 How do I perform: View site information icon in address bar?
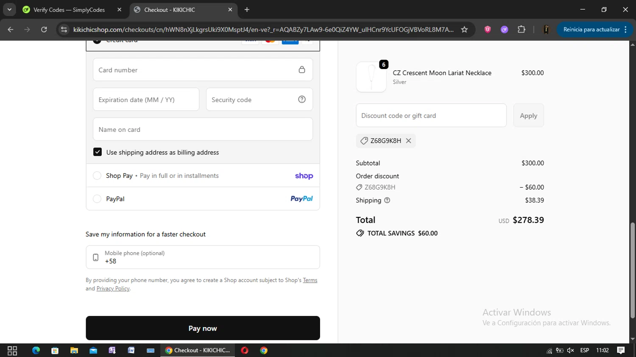tap(64, 29)
